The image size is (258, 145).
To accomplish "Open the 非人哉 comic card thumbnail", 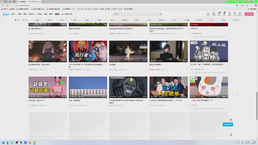I will click(x=209, y=52).
